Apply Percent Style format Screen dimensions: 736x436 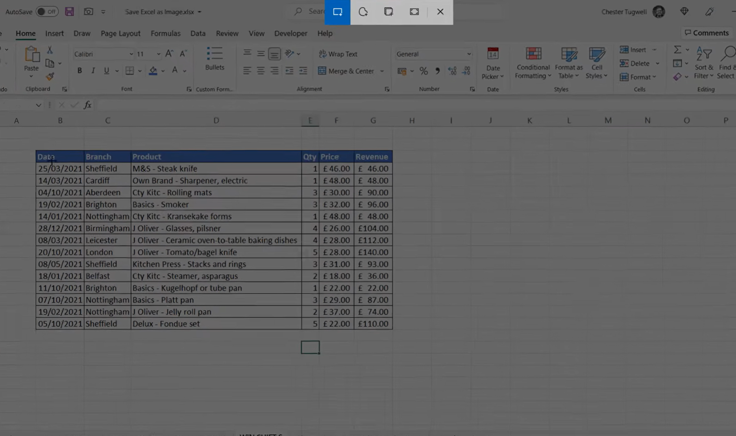[x=423, y=71]
